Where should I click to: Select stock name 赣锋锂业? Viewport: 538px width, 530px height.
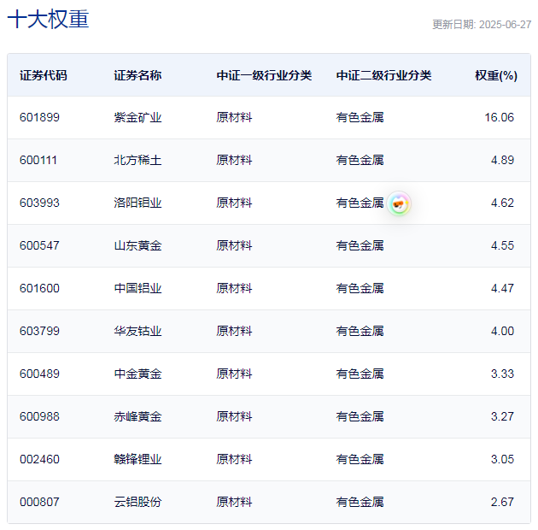(137, 459)
